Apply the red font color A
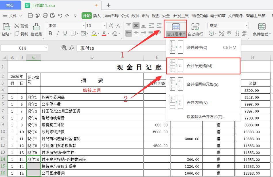Image resolution: width=273 pixels, height=177 pixels. [x=104, y=33]
